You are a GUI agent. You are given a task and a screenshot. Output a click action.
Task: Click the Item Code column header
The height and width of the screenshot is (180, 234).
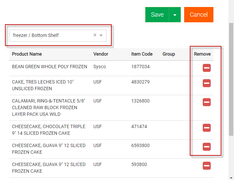142,54
